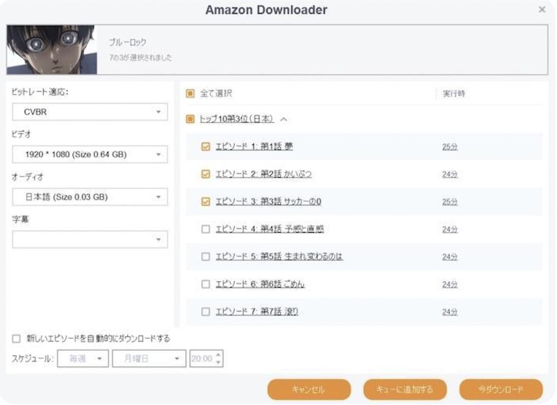This screenshot has width=557, height=405.
Task: Toggle the 全て選択 checkbox
Action: tap(190, 93)
